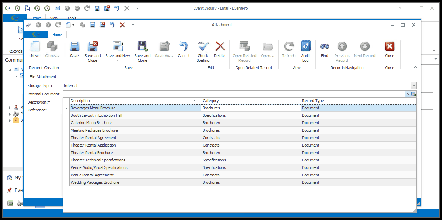Expand the downward-arrow folder tree node

(x=10, y=120)
